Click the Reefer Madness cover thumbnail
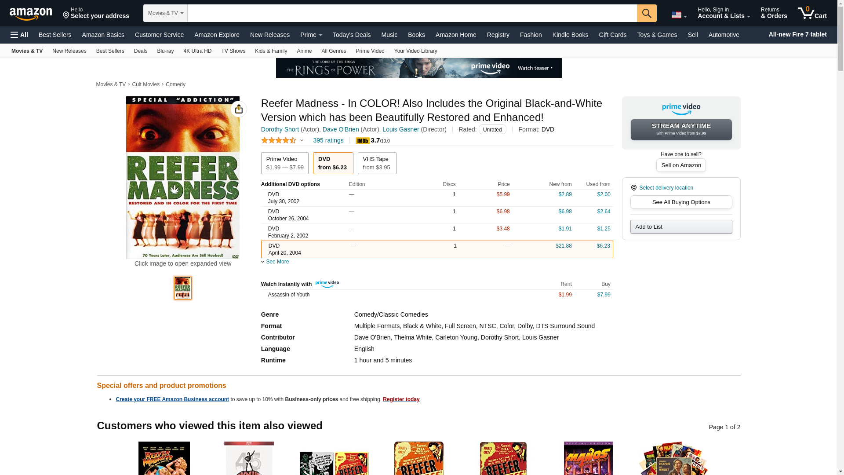 [183, 288]
